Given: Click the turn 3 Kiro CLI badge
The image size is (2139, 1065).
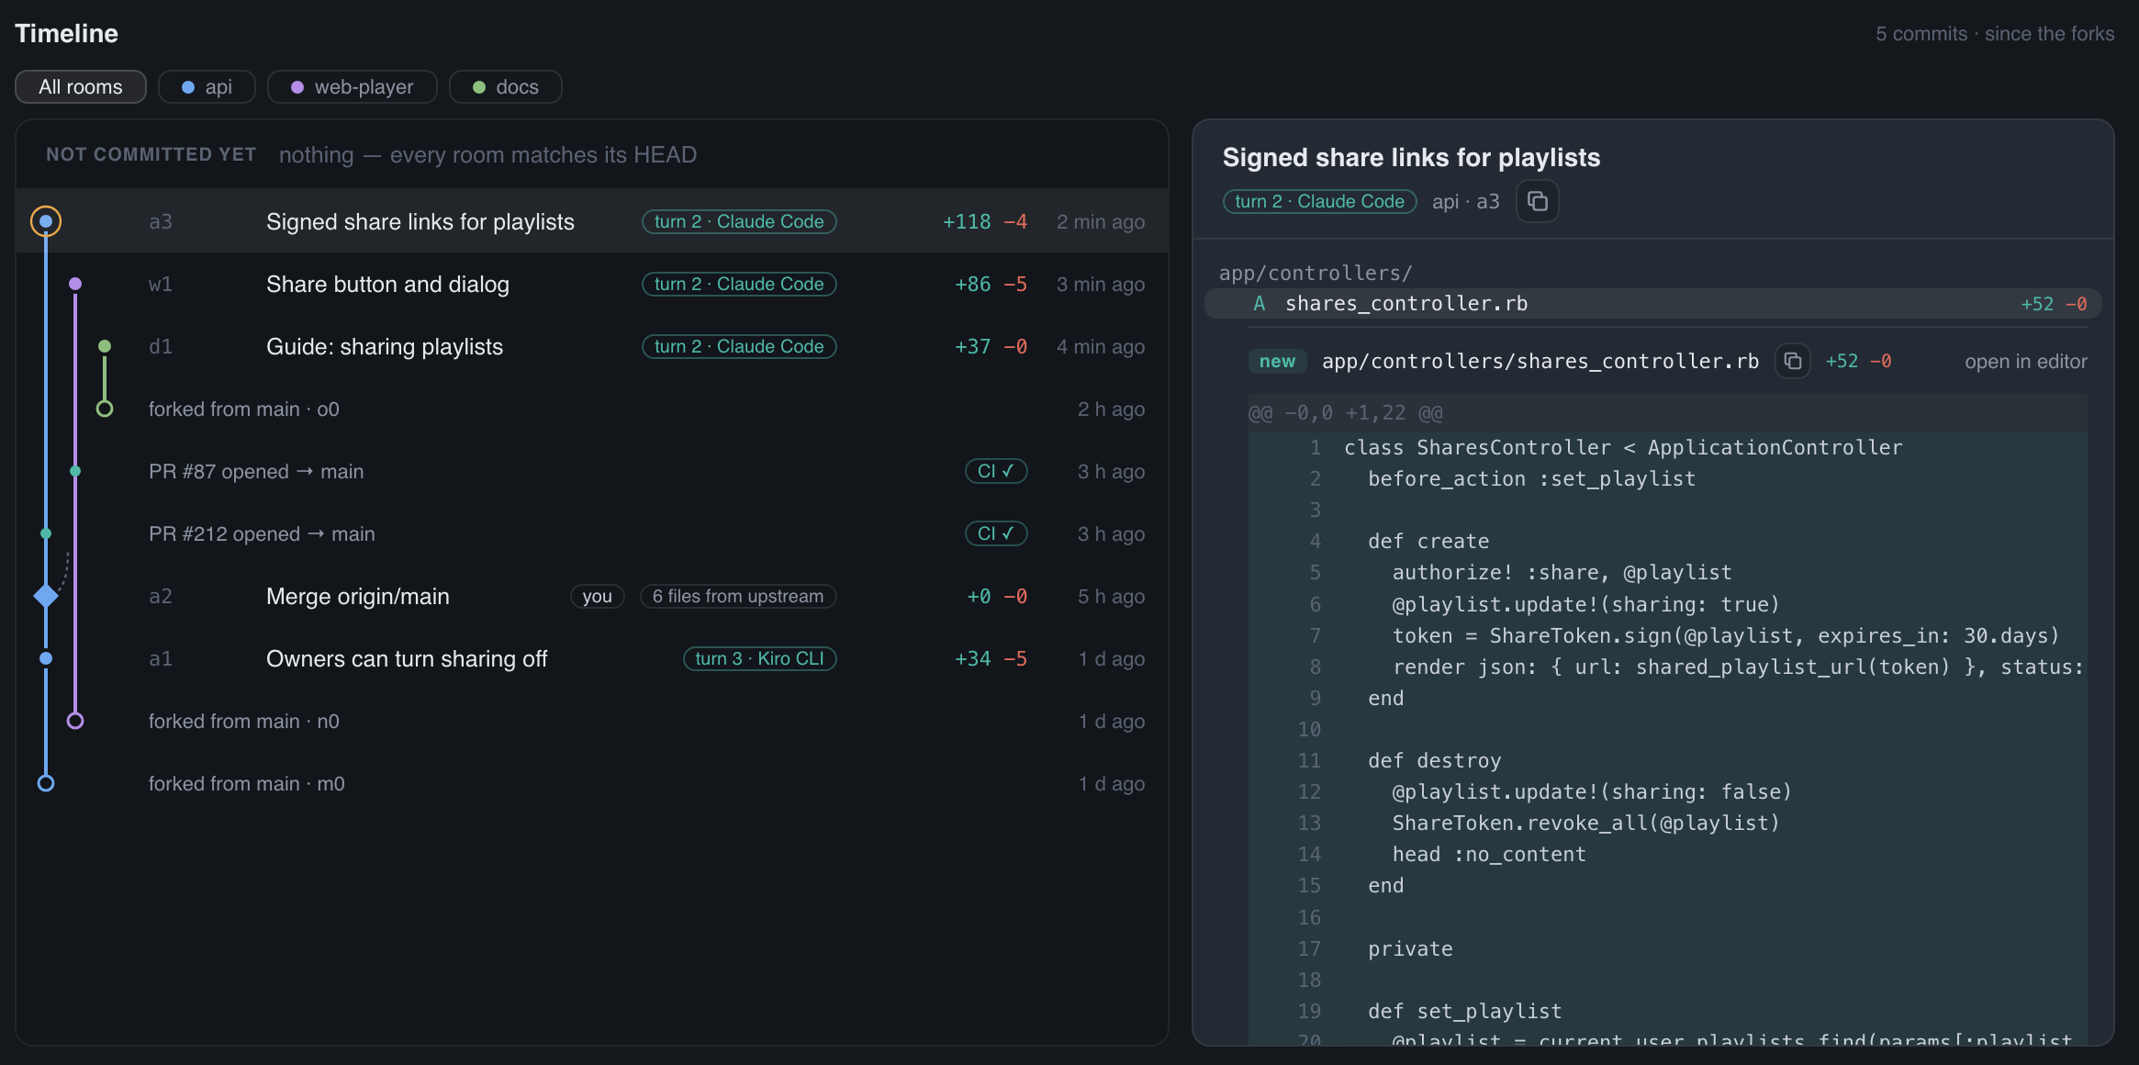Looking at the screenshot, I should click(x=759, y=658).
